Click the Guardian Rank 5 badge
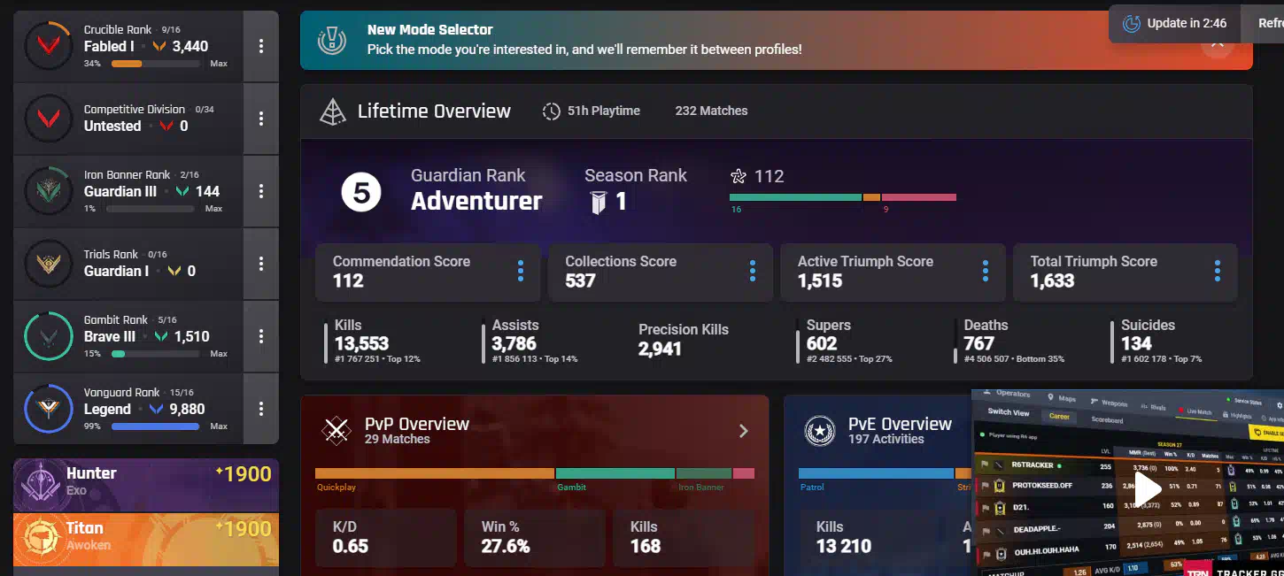The height and width of the screenshot is (576, 1284). (x=361, y=193)
